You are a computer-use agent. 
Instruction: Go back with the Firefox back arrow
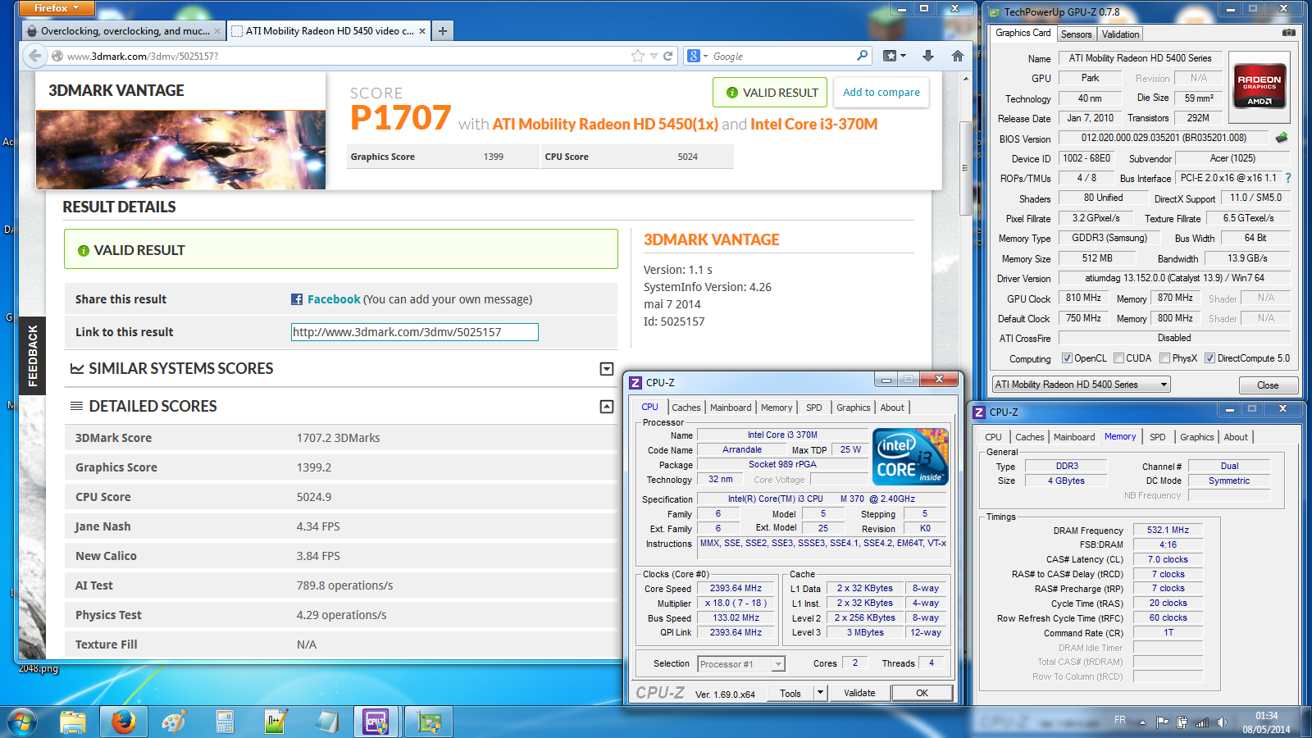tap(34, 56)
